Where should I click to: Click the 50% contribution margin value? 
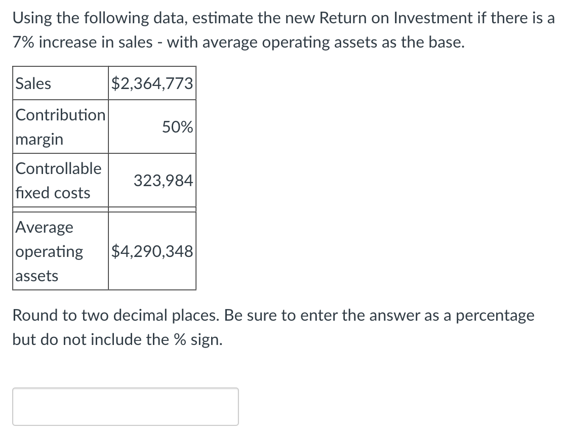pyautogui.click(x=177, y=127)
